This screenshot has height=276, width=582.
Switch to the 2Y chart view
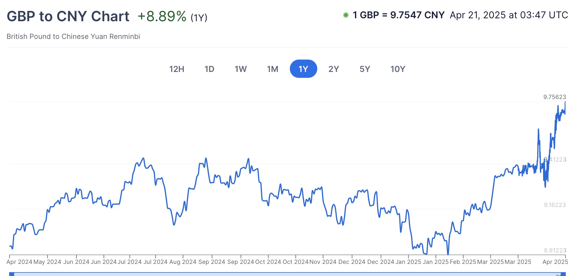[334, 69]
